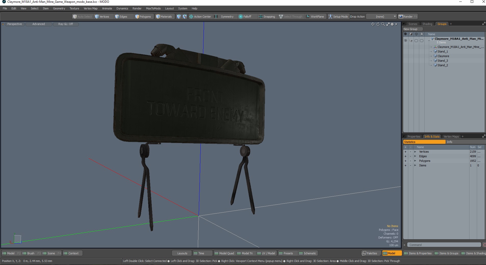Image resolution: width=486 pixels, height=265 pixels.
Task: Switch to the Properties tab
Action: point(414,137)
